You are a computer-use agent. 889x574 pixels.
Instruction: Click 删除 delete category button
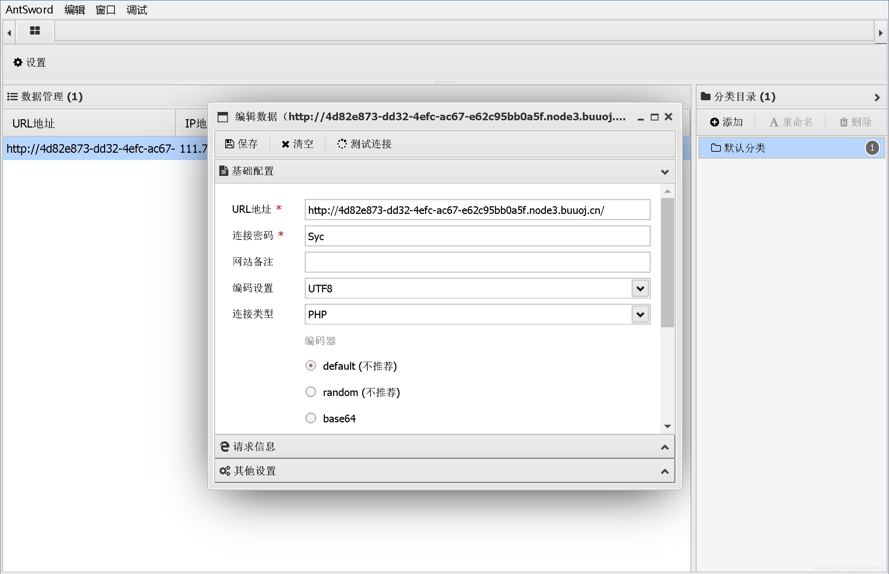855,122
